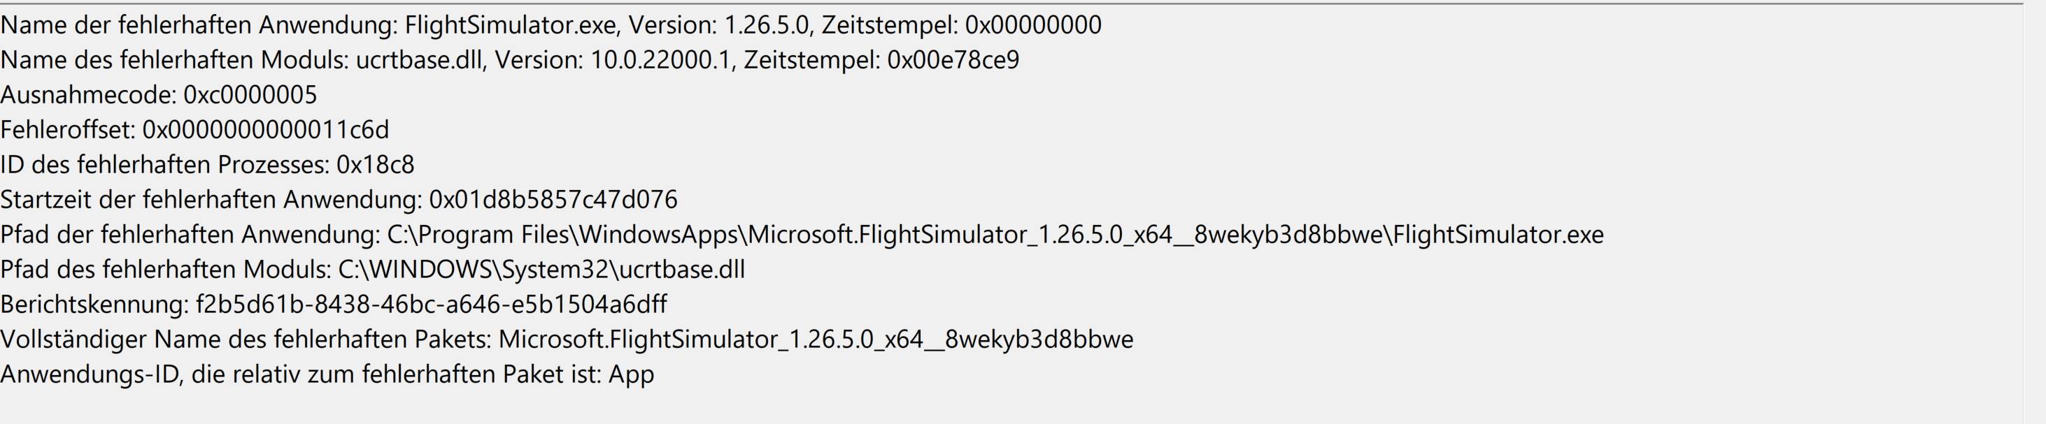Screen dimensions: 2046x424
Task: Click the process ID value 0x18c8
Action: (x=376, y=165)
